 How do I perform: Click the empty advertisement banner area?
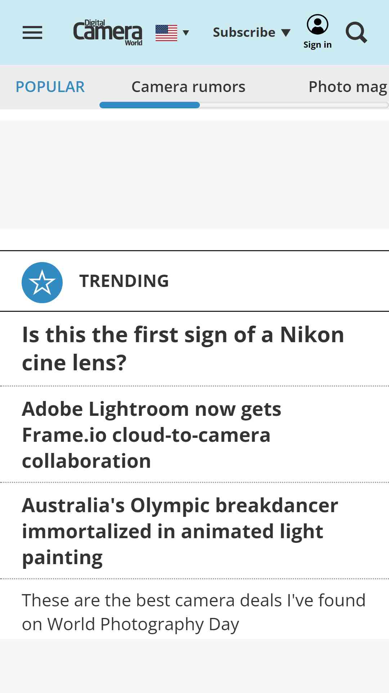click(194, 175)
